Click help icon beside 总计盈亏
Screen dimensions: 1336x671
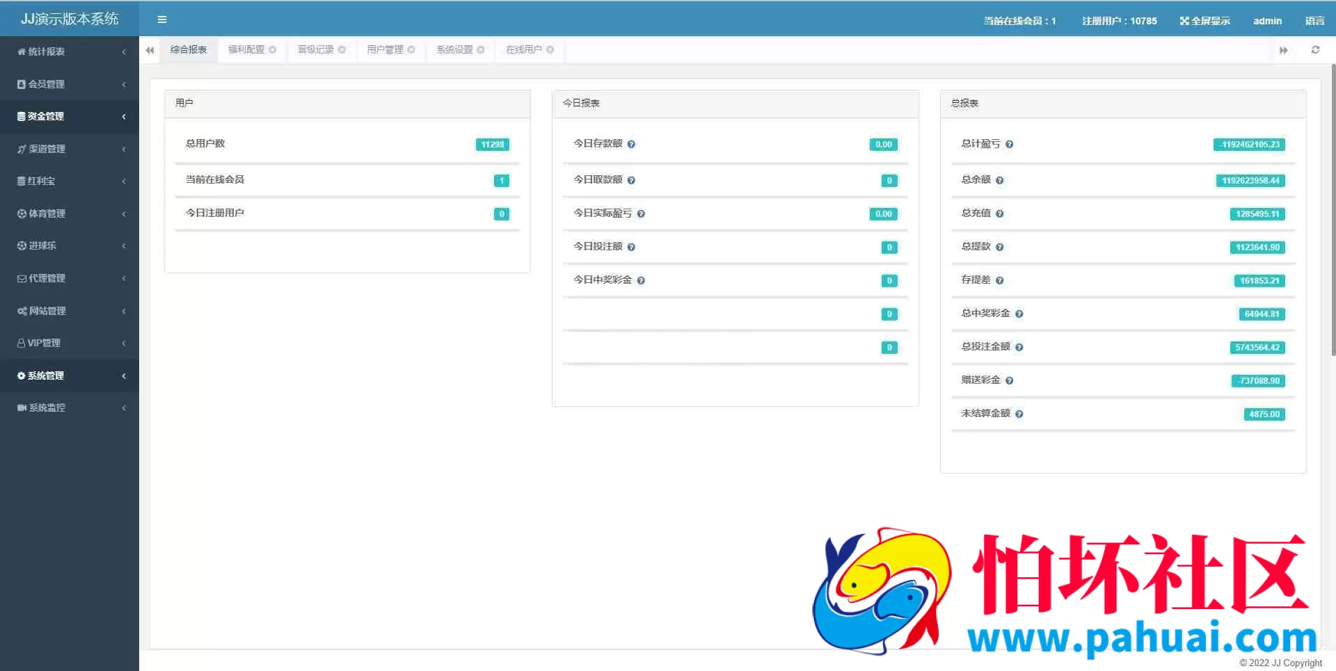pos(1009,145)
